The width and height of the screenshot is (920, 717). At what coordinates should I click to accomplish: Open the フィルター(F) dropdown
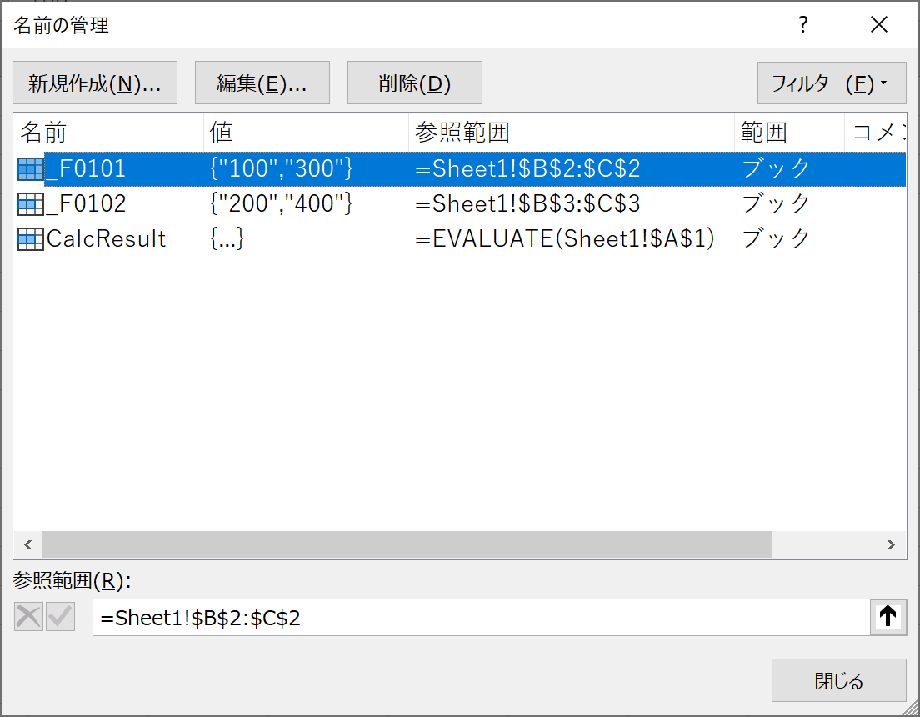[x=832, y=83]
